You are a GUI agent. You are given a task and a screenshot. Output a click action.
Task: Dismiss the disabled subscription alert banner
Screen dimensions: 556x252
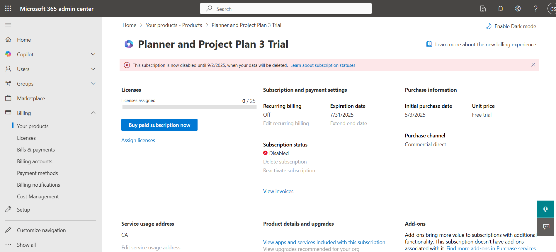[x=533, y=65]
